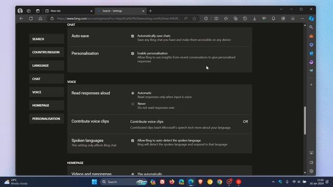Open the Workspaces icon beside profile
Image resolution: width=333 pixels, height=187 pixels.
[x=29, y=11]
